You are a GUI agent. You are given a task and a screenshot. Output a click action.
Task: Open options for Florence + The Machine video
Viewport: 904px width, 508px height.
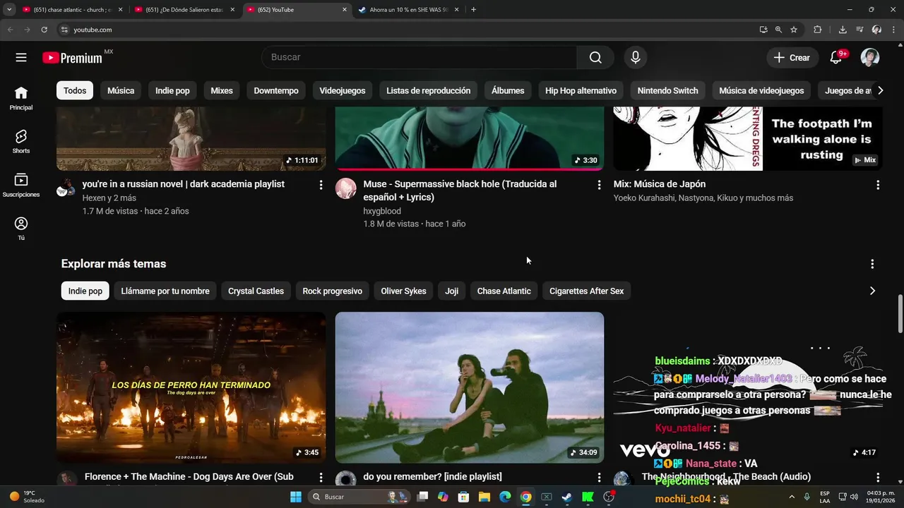coord(321,478)
